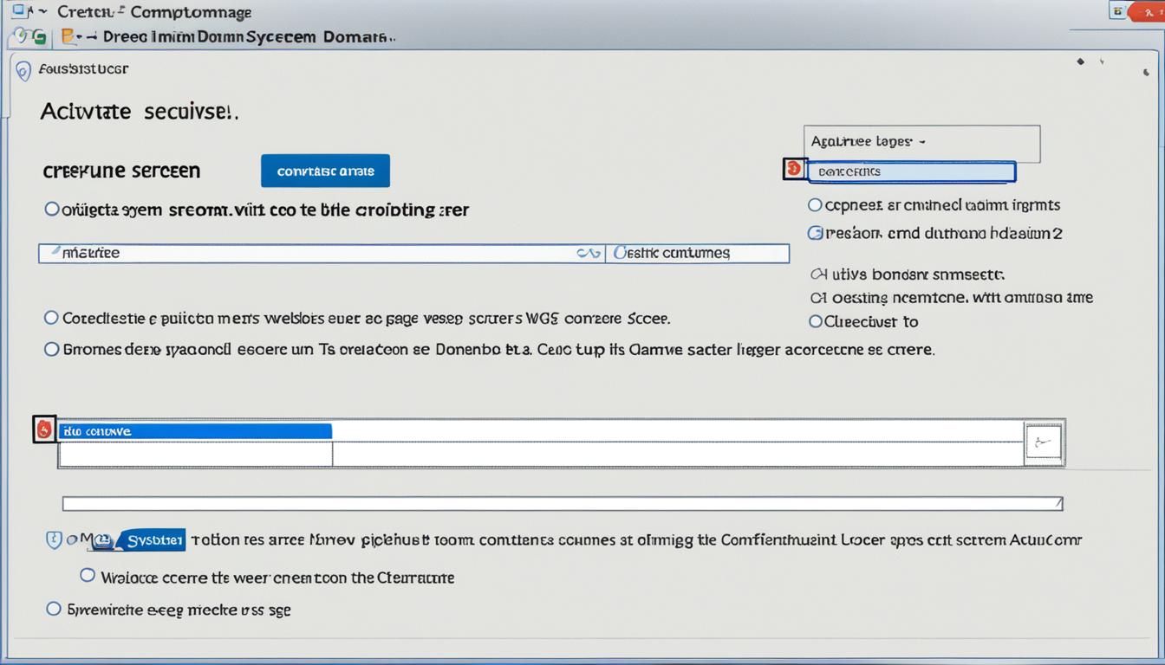Image resolution: width=1165 pixels, height=665 pixels.
Task: Open the Domars breadcrumb expander
Action: (x=392, y=36)
